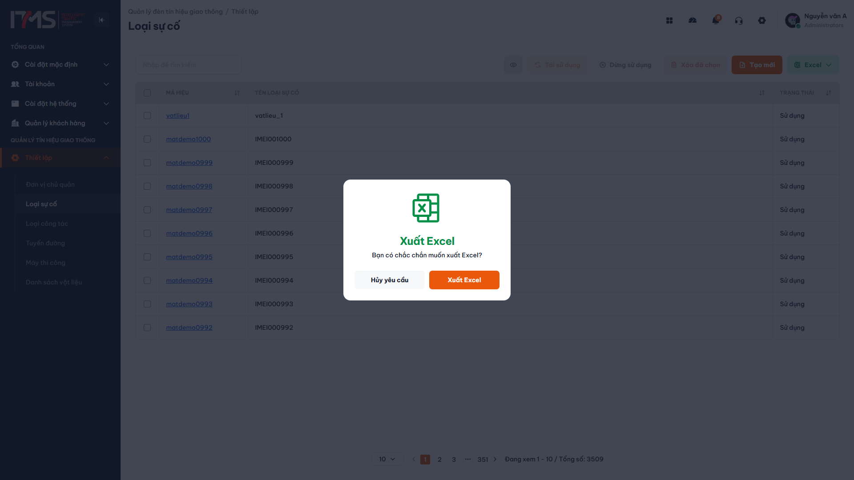Image resolution: width=854 pixels, height=480 pixels.
Task: Check the matdemo0994 row checkbox
Action: point(147,280)
